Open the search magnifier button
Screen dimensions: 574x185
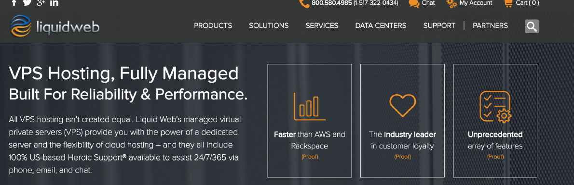[532, 26]
